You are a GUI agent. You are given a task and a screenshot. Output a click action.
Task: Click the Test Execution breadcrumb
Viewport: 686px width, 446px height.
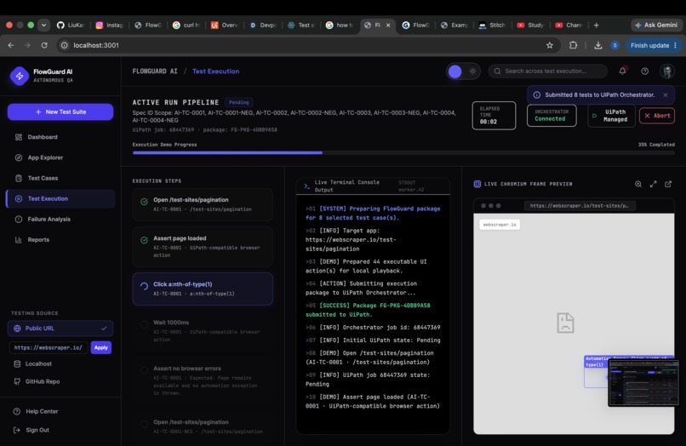point(215,71)
